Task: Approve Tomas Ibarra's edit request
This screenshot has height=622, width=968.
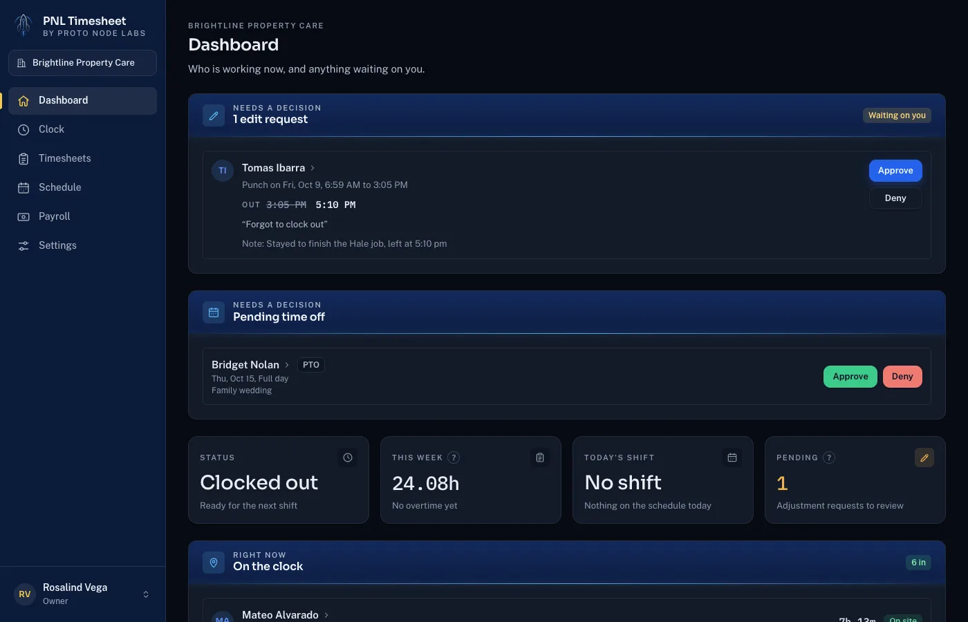Action: pyautogui.click(x=895, y=171)
